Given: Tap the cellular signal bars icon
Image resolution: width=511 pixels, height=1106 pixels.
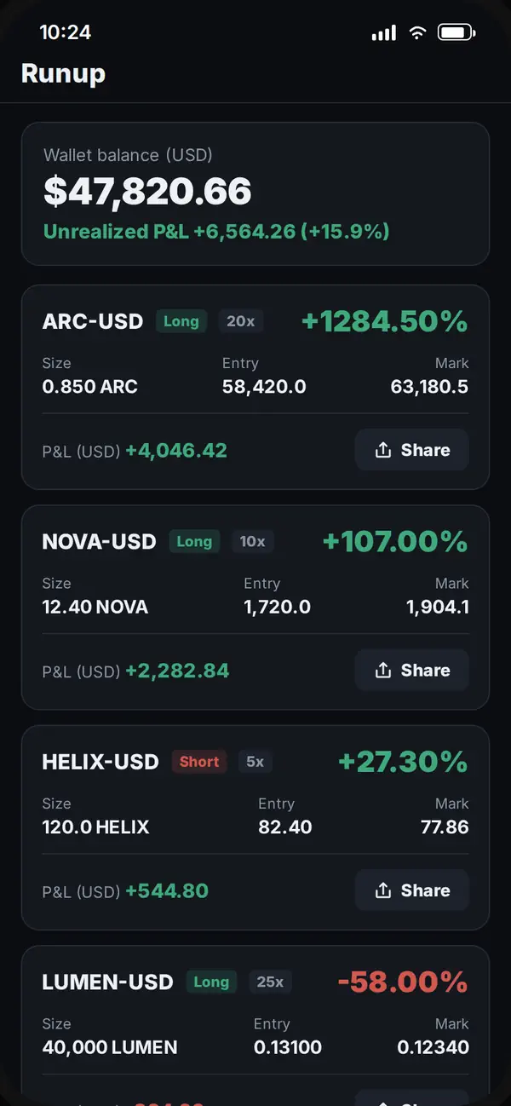Looking at the screenshot, I should 384,33.
